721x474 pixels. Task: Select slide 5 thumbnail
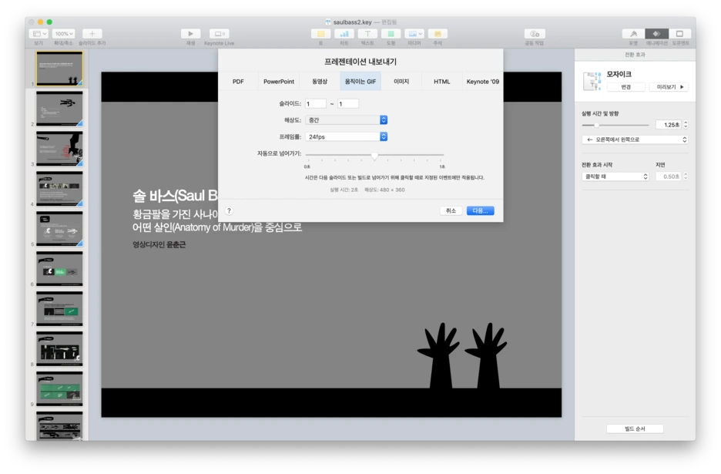pyautogui.click(x=60, y=229)
